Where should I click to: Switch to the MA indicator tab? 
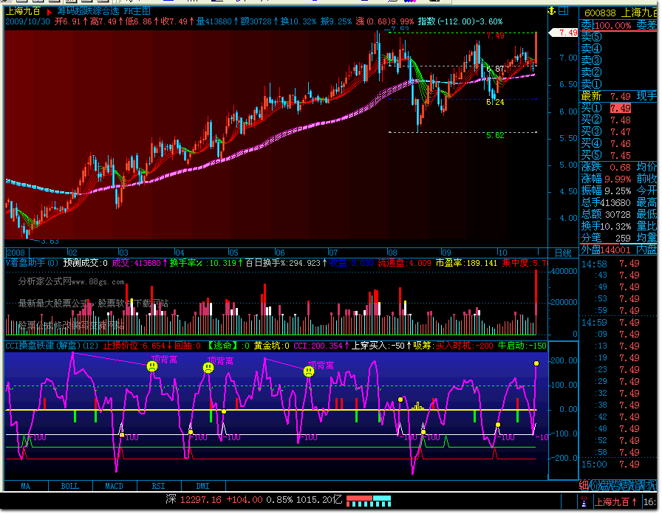pos(26,486)
